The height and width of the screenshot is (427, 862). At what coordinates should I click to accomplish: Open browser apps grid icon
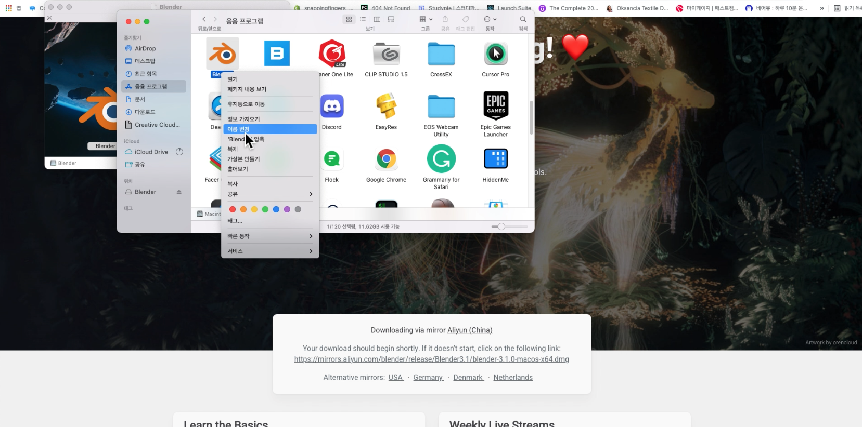[x=8, y=8]
